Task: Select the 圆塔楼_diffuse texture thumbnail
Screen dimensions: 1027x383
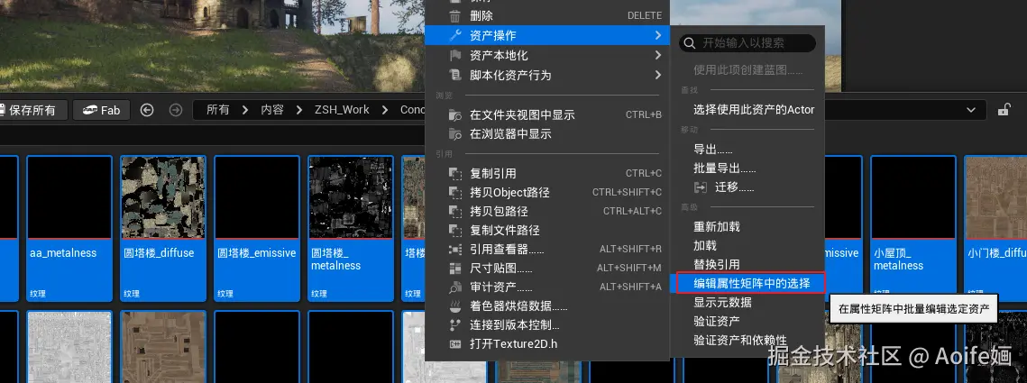Action: click(x=163, y=197)
